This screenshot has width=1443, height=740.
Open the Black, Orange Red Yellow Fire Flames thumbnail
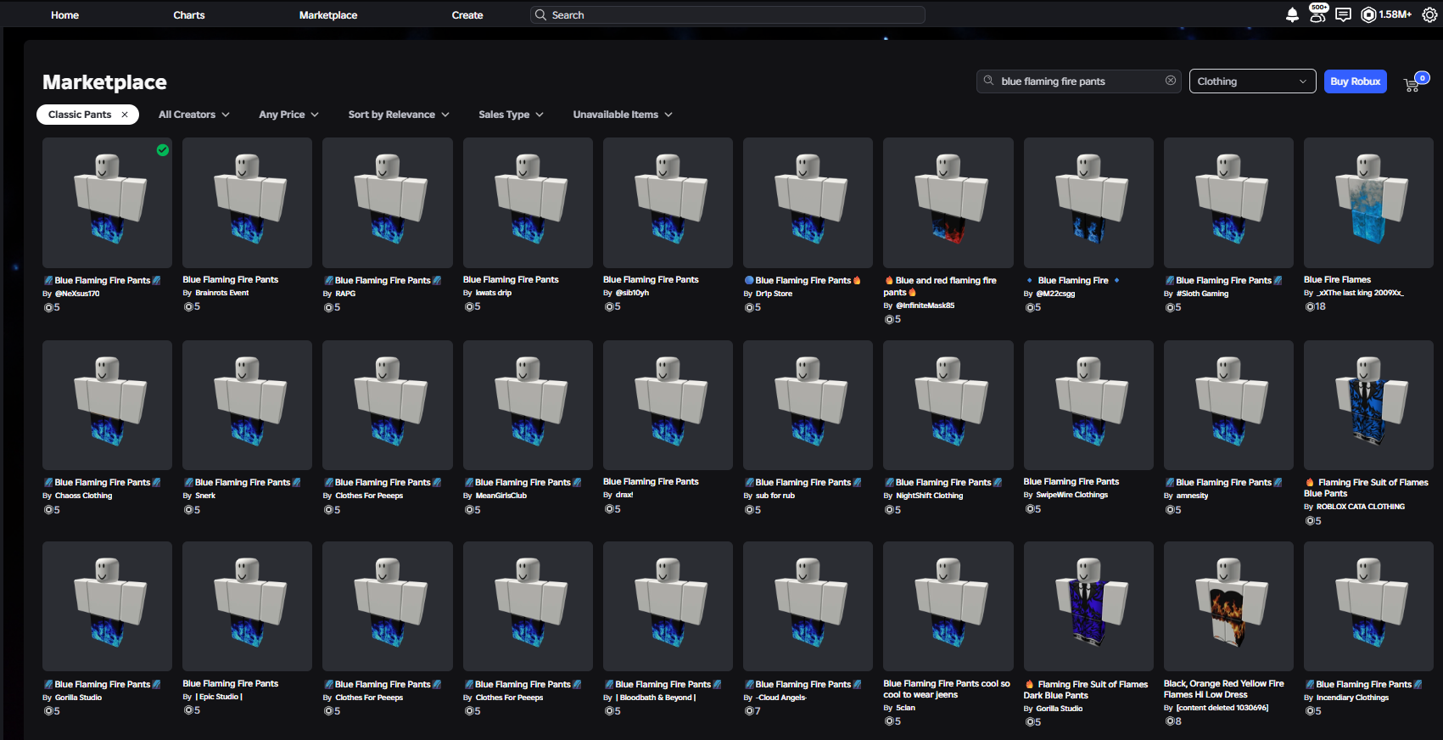1228,607
